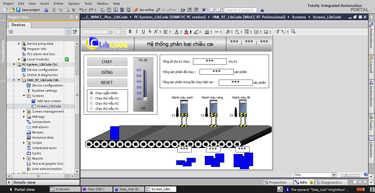Collapse the Screens folder node
The width and height of the screenshot is (375, 193).
[24, 96]
